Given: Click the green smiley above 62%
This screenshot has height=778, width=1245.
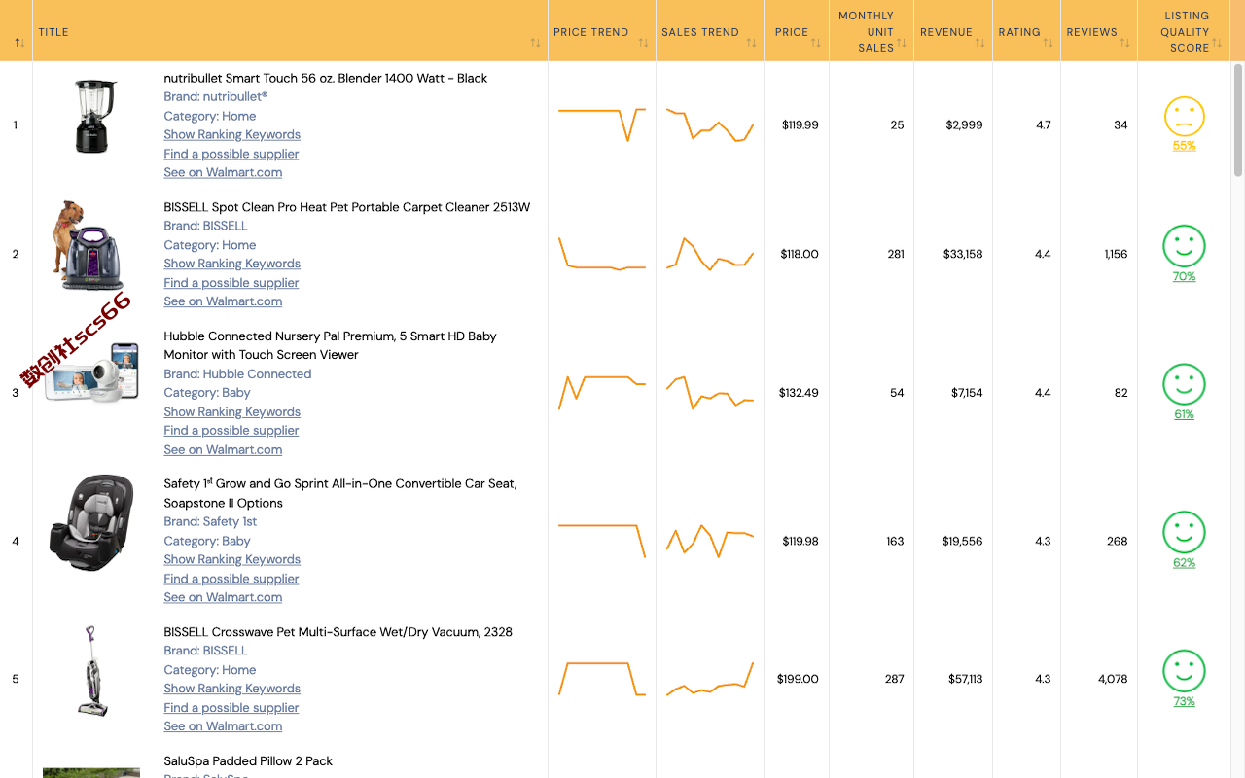Looking at the screenshot, I should (x=1184, y=533).
